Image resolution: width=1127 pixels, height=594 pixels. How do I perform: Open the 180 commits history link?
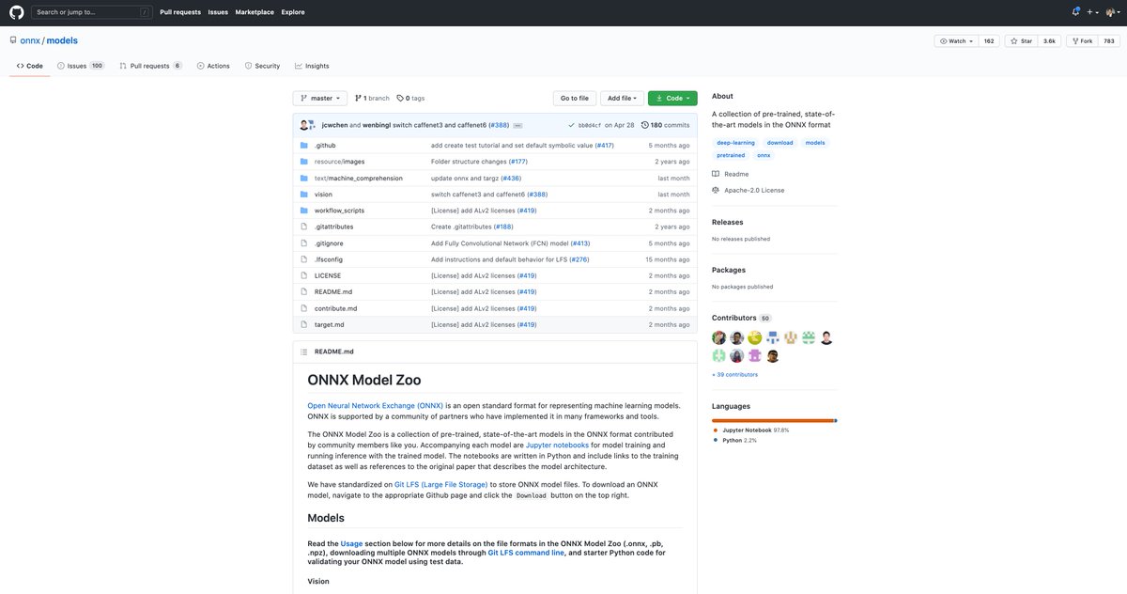pos(665,125)
